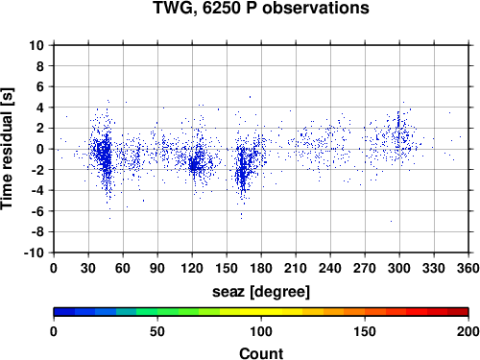480x360 pixels.
Task: Click y-axis tick label "2"
Action: tap(40, 129)
